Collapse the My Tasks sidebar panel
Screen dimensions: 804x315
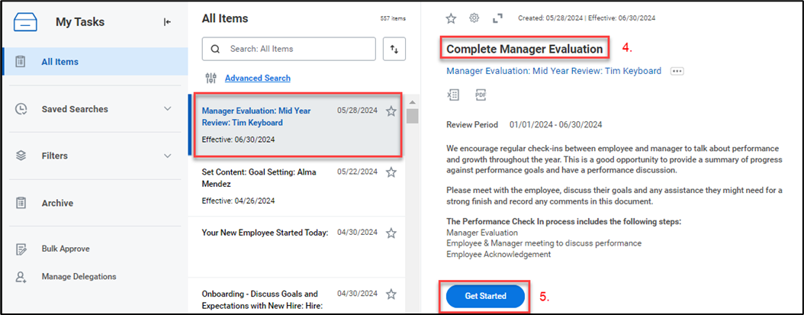(167, 22)
